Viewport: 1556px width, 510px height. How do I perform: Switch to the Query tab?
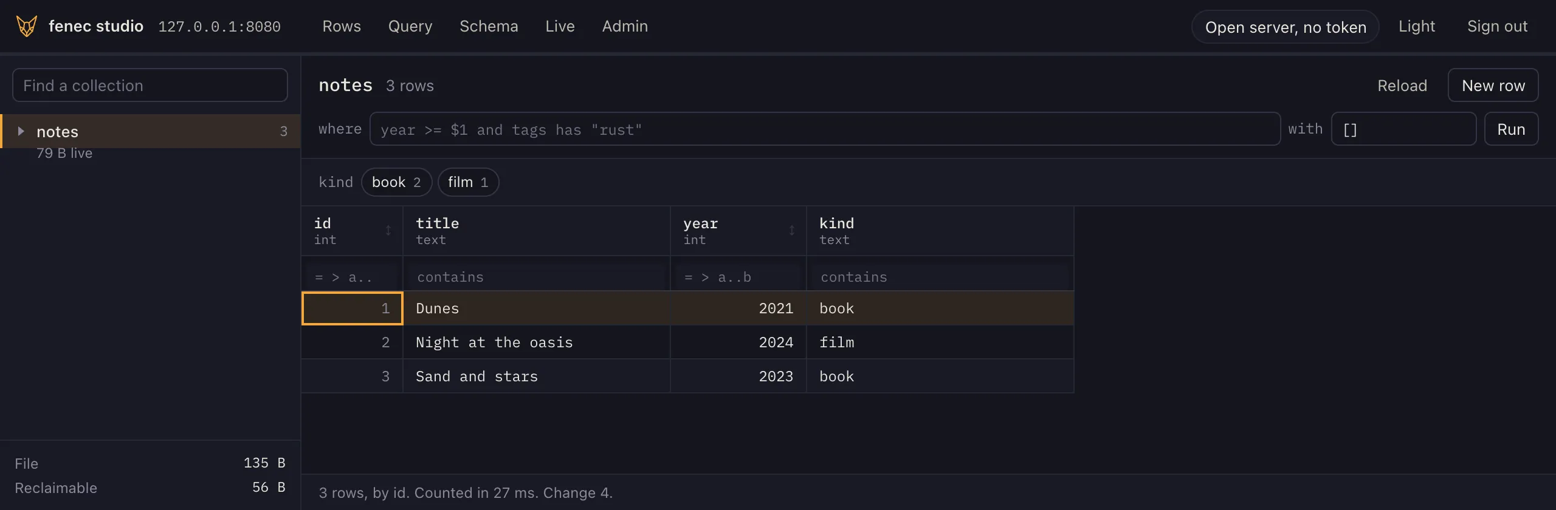tap(410, 26)
